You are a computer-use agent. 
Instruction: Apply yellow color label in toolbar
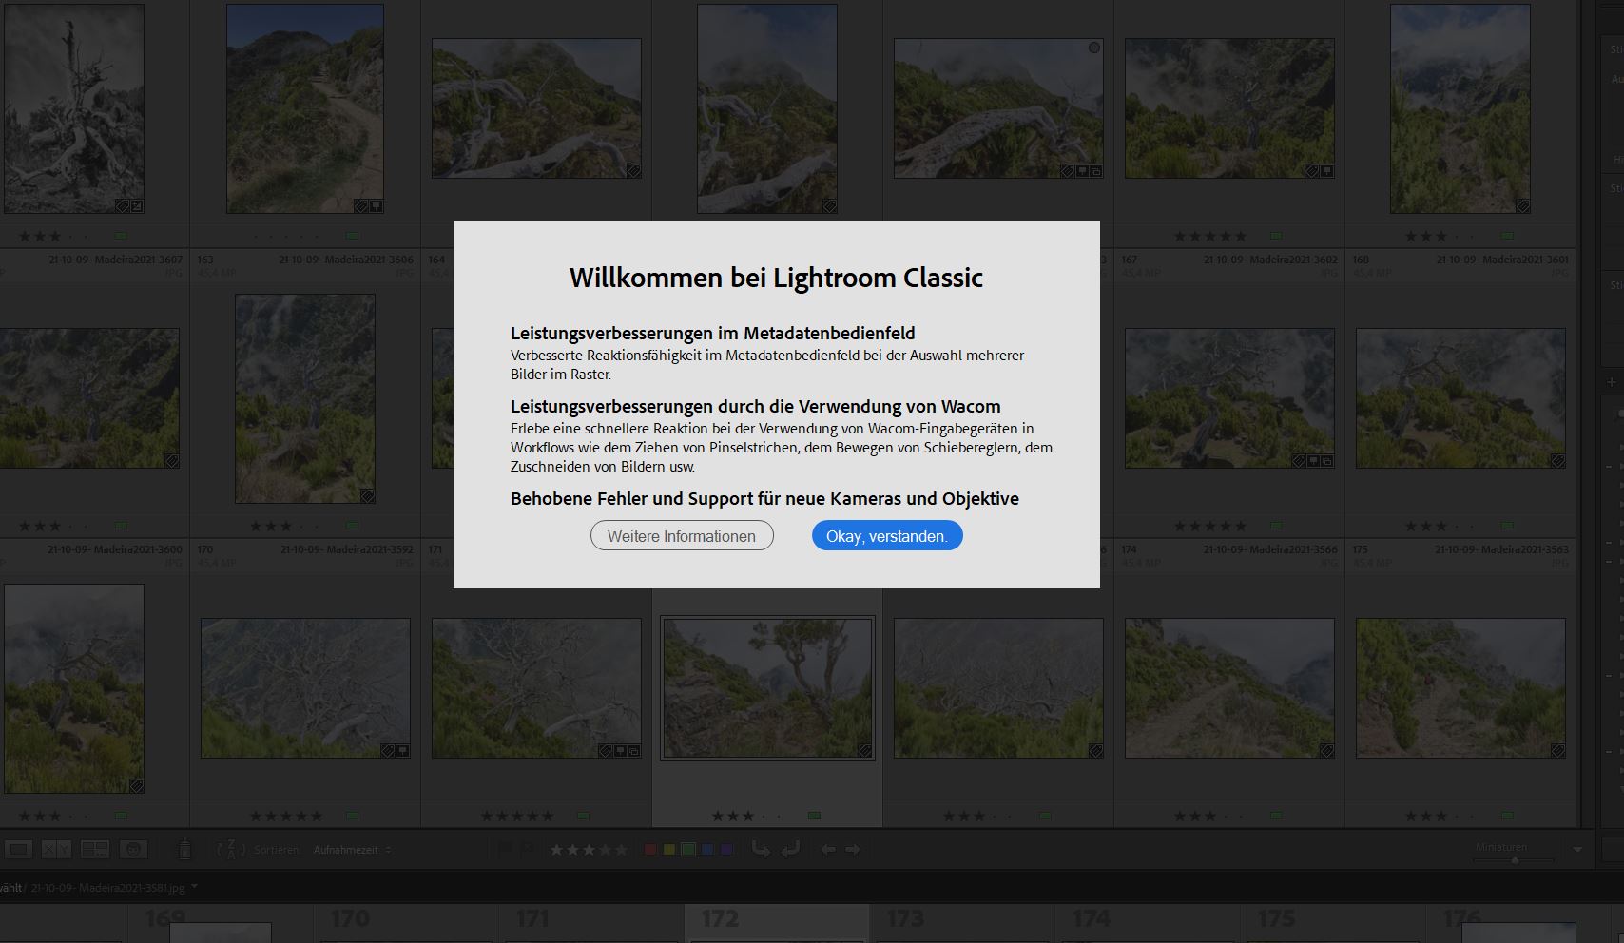tap(669, 850)
